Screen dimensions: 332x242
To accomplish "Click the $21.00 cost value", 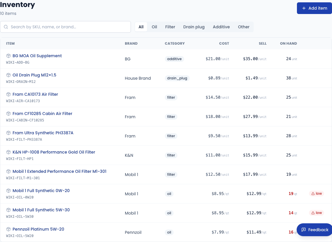I will point(213,59).
